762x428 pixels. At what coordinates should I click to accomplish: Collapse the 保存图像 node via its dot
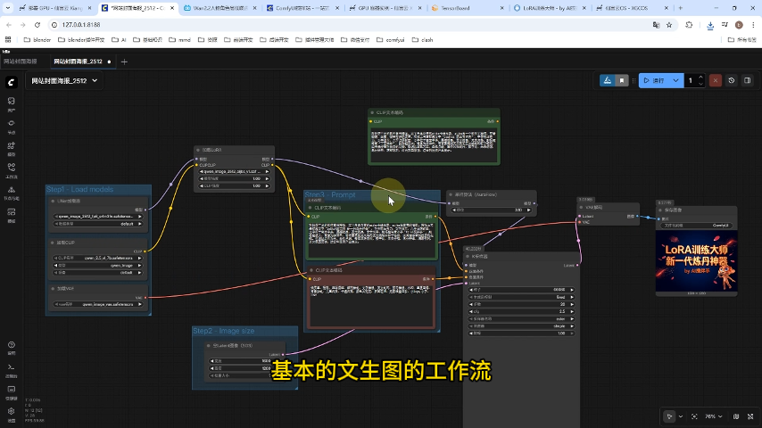(660, 210)
